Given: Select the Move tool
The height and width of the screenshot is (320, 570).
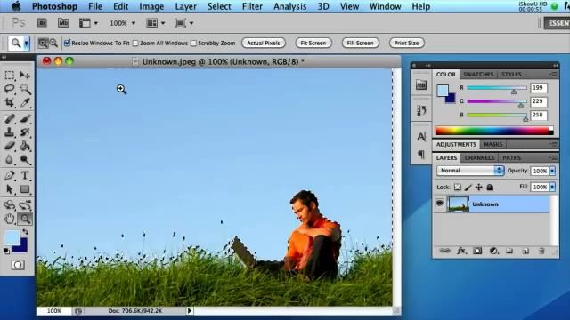Looking at the screenshot, I should click(25, 75).
